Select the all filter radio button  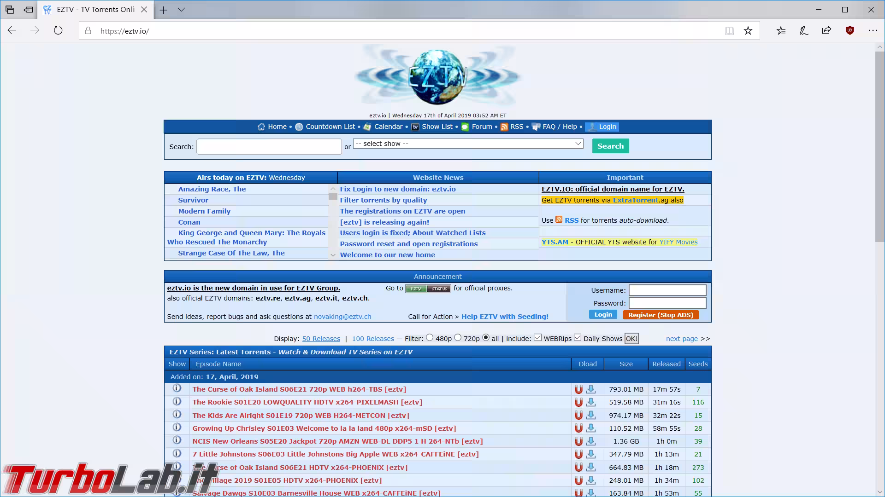pyautogui.click(x=486, y=338)
